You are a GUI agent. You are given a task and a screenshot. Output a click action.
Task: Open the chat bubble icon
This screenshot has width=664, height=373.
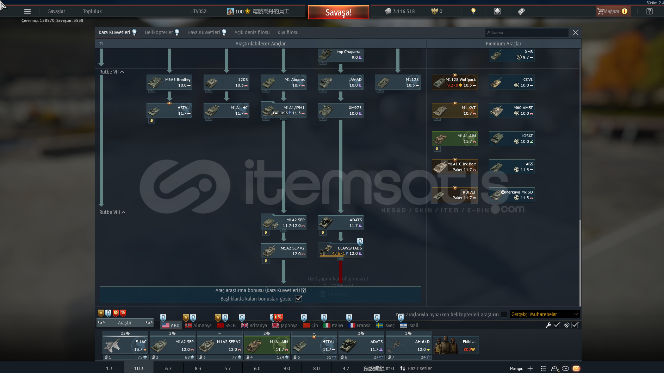565,368
